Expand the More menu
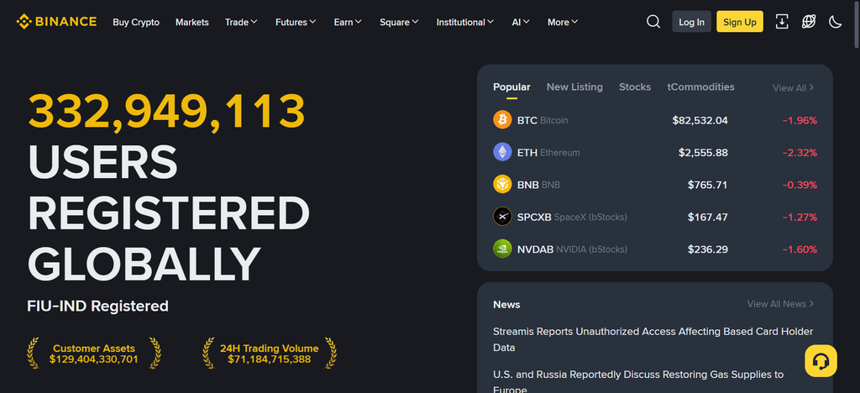The image size is (860, 393). tap(563, 22)
